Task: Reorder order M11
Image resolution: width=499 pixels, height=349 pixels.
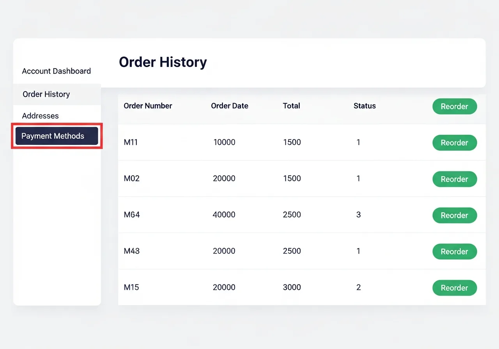Action: tap(454, 143)
